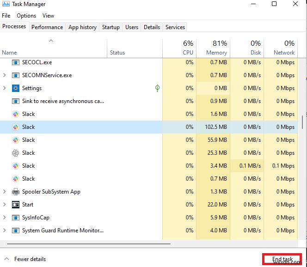Click the System Guard Runtime Monitor icon
This screenshot has width=307, height=267.
[16, 231]
